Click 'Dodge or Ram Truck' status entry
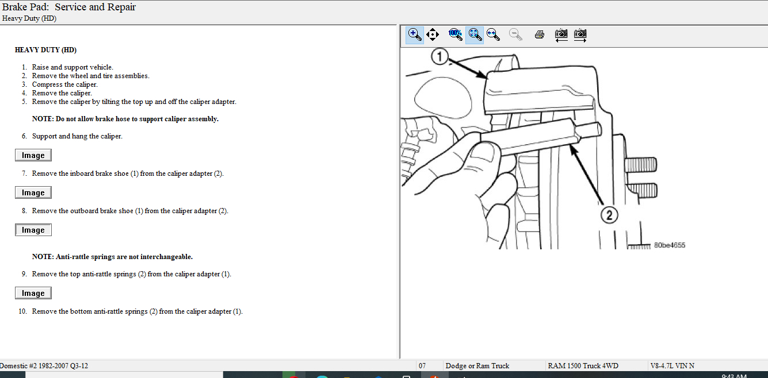 477,366
